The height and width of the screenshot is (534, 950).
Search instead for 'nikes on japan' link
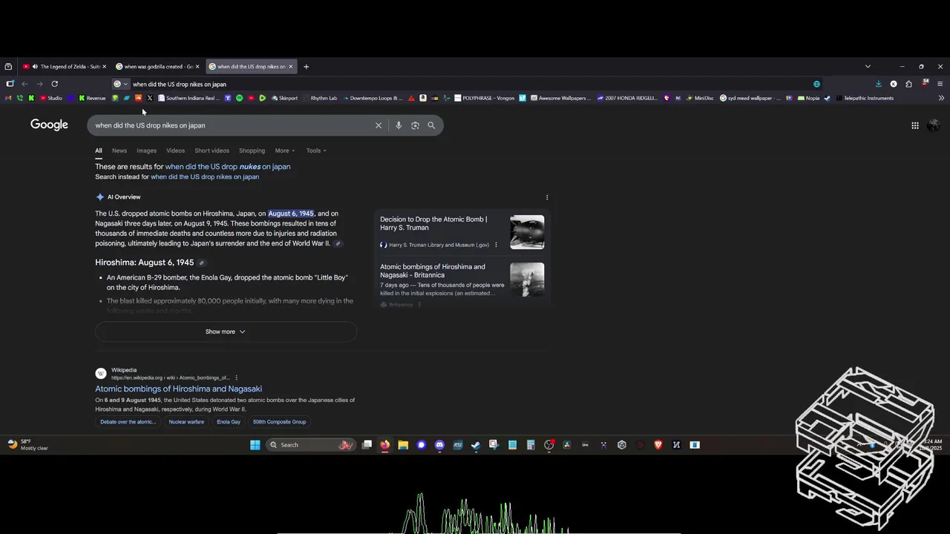pyautogui.click(x=205, y=177)
